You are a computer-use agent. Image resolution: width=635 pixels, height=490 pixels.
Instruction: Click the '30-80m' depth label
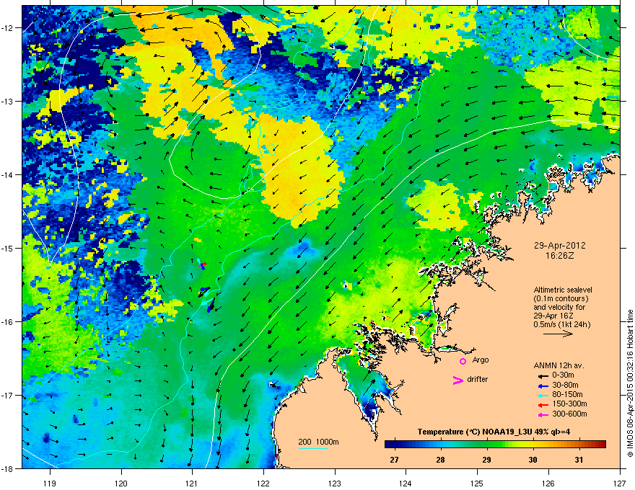[x=565, y=385]
